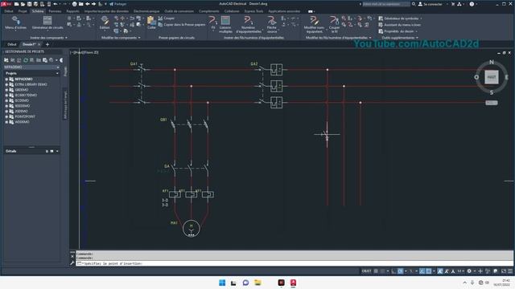The width and height of the screenshot is (515, 289).
Task: Expand the WFADEMO project node
Action: (6, 79)
